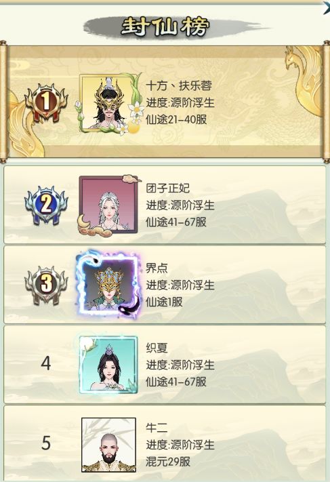
Task: Click the close arrow at top right
Action: [326, 7]
